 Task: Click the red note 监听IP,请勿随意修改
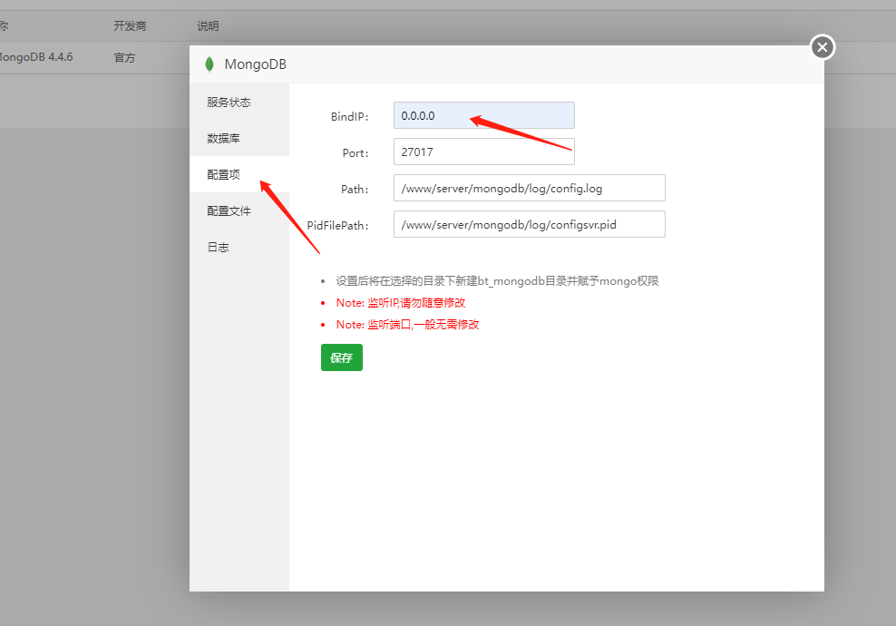pos(401,303)
